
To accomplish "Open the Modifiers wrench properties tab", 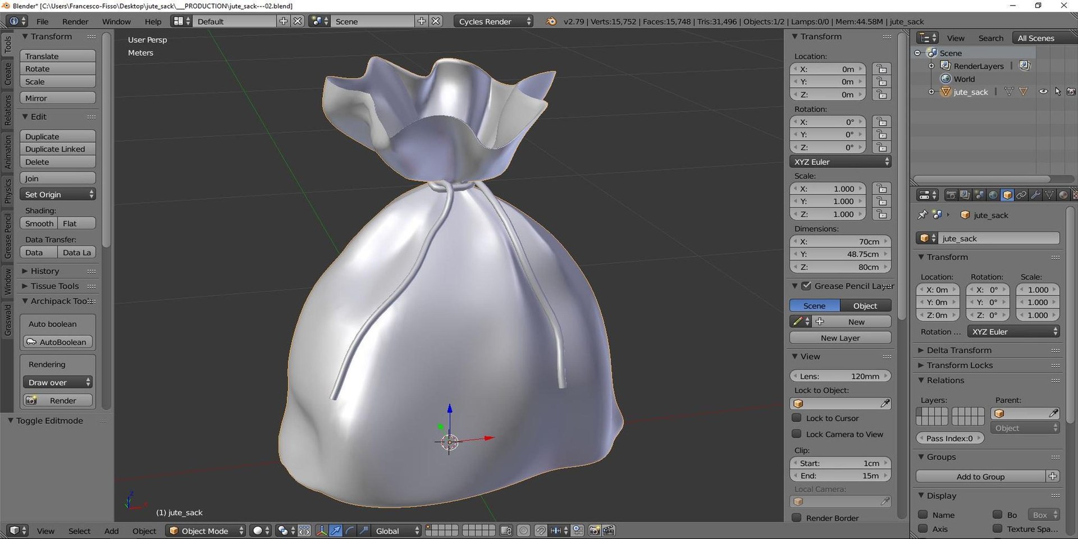I will tap(1035, 195).
